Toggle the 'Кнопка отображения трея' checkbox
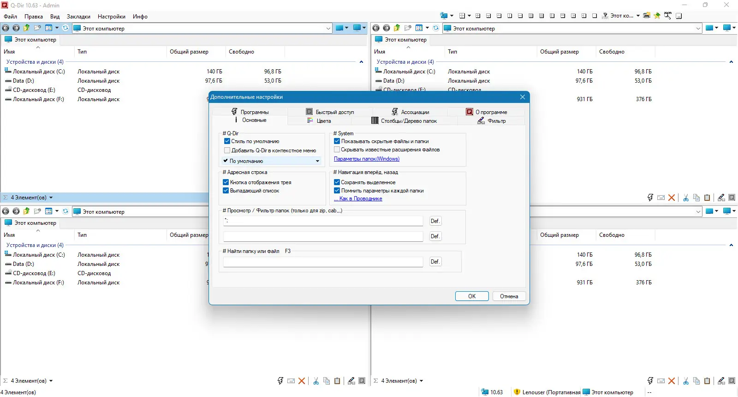Viewport: 738px width, 397px height. pyautogui.click(x=226, y=182)
